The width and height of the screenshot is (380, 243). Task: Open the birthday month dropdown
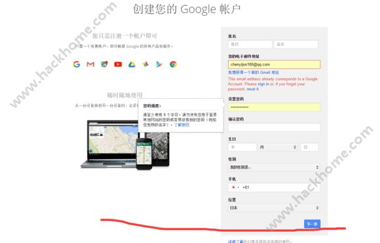pos(278,147)
